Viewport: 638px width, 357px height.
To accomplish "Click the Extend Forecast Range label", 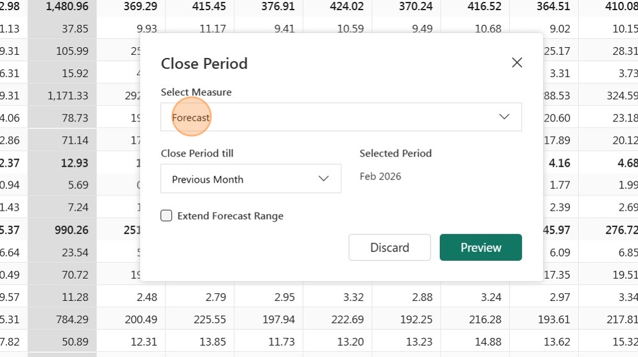I will (230, 216).
